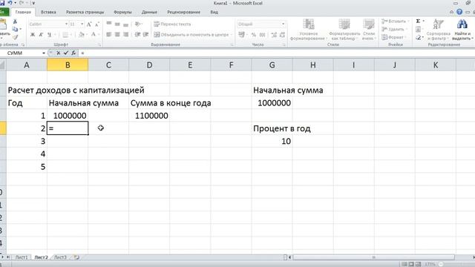Click the text orientation icon
This screenshot has width=475, height=267.
coord(138,24)
